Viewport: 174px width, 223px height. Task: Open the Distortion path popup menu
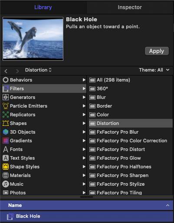(x=38, y=70)
